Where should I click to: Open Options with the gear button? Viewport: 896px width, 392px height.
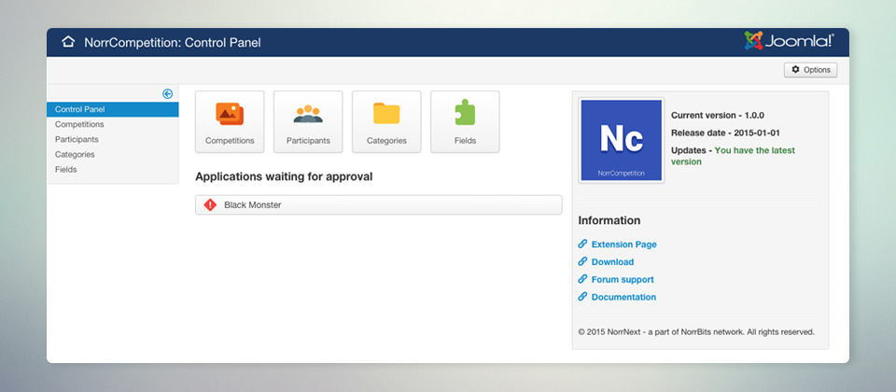pos(810,70)
